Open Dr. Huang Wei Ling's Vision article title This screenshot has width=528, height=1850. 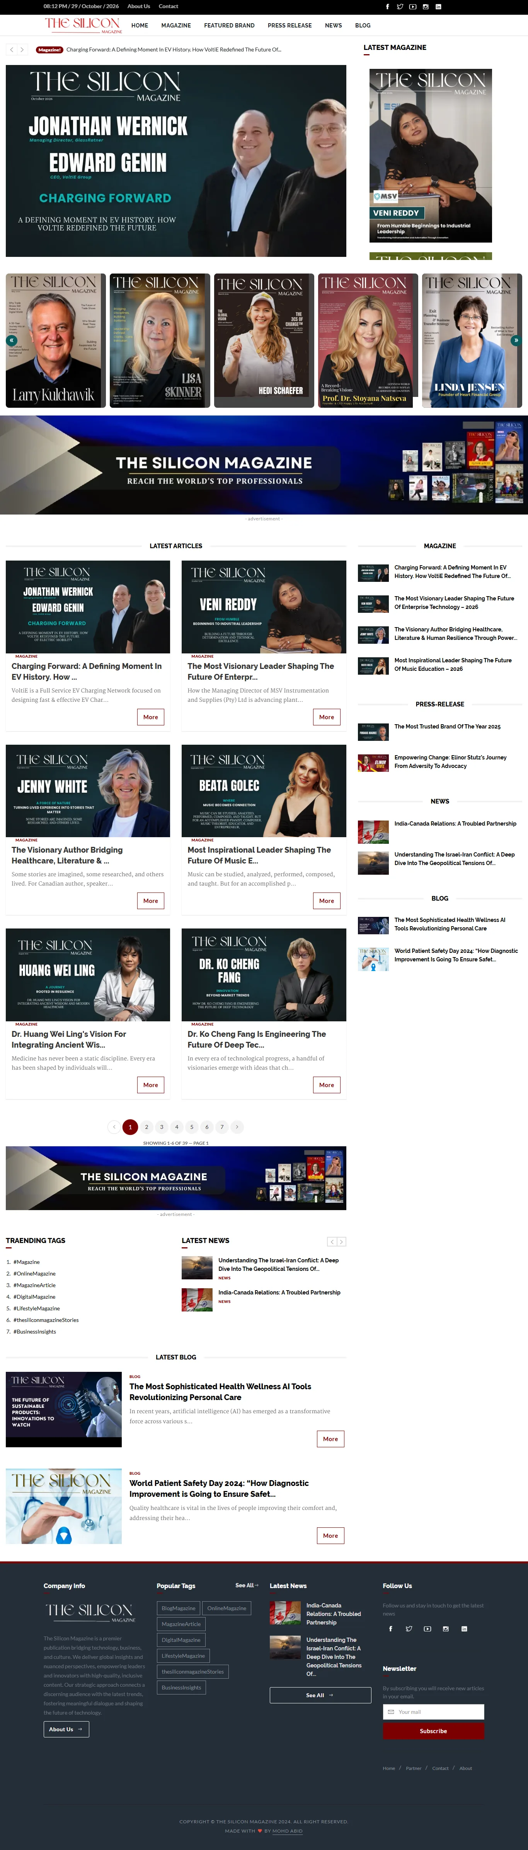[x=69, y=1039]
